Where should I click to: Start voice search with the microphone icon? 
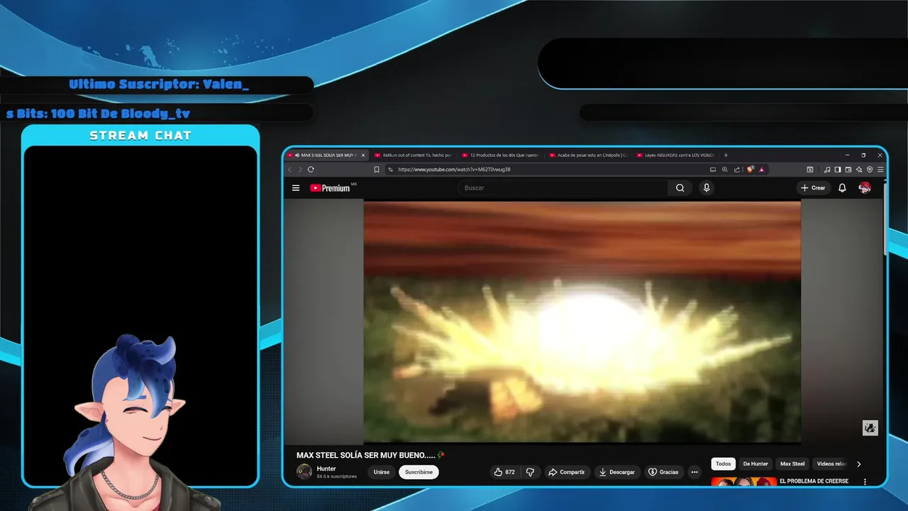coord(706,188)
